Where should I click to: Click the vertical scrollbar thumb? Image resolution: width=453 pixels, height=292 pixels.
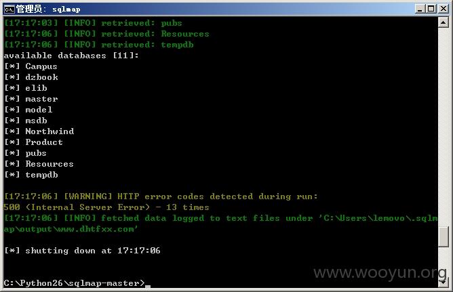click(x=444, y=237)
